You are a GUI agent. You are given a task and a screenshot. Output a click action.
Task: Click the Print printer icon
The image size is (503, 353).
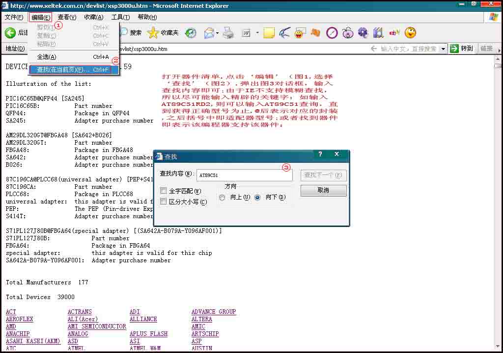[228, 33]
